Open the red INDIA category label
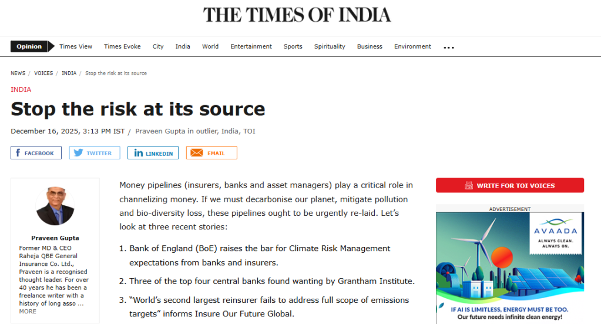Image resolution: width=601 pixels, height=324 pixels. (x=21, y=89)
